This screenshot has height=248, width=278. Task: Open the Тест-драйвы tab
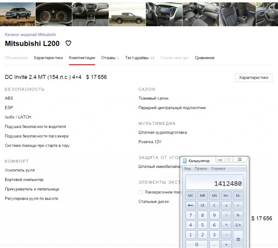click(x=140, y=58)
